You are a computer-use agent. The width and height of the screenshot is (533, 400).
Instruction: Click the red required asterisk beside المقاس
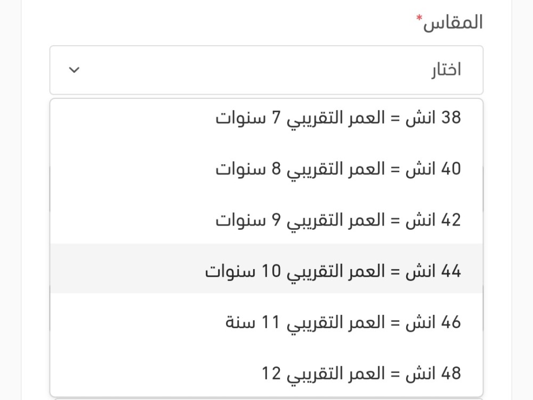pos(419,19)
